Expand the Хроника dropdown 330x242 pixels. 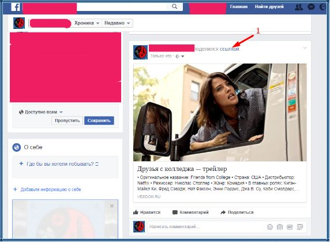[87, 23]
